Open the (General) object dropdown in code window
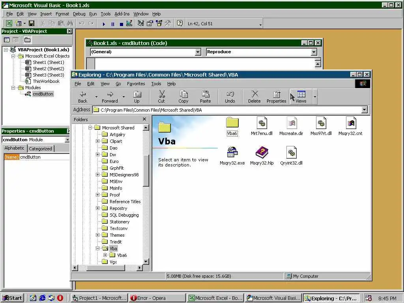The image size is (404, 303). tap(198, 52)
